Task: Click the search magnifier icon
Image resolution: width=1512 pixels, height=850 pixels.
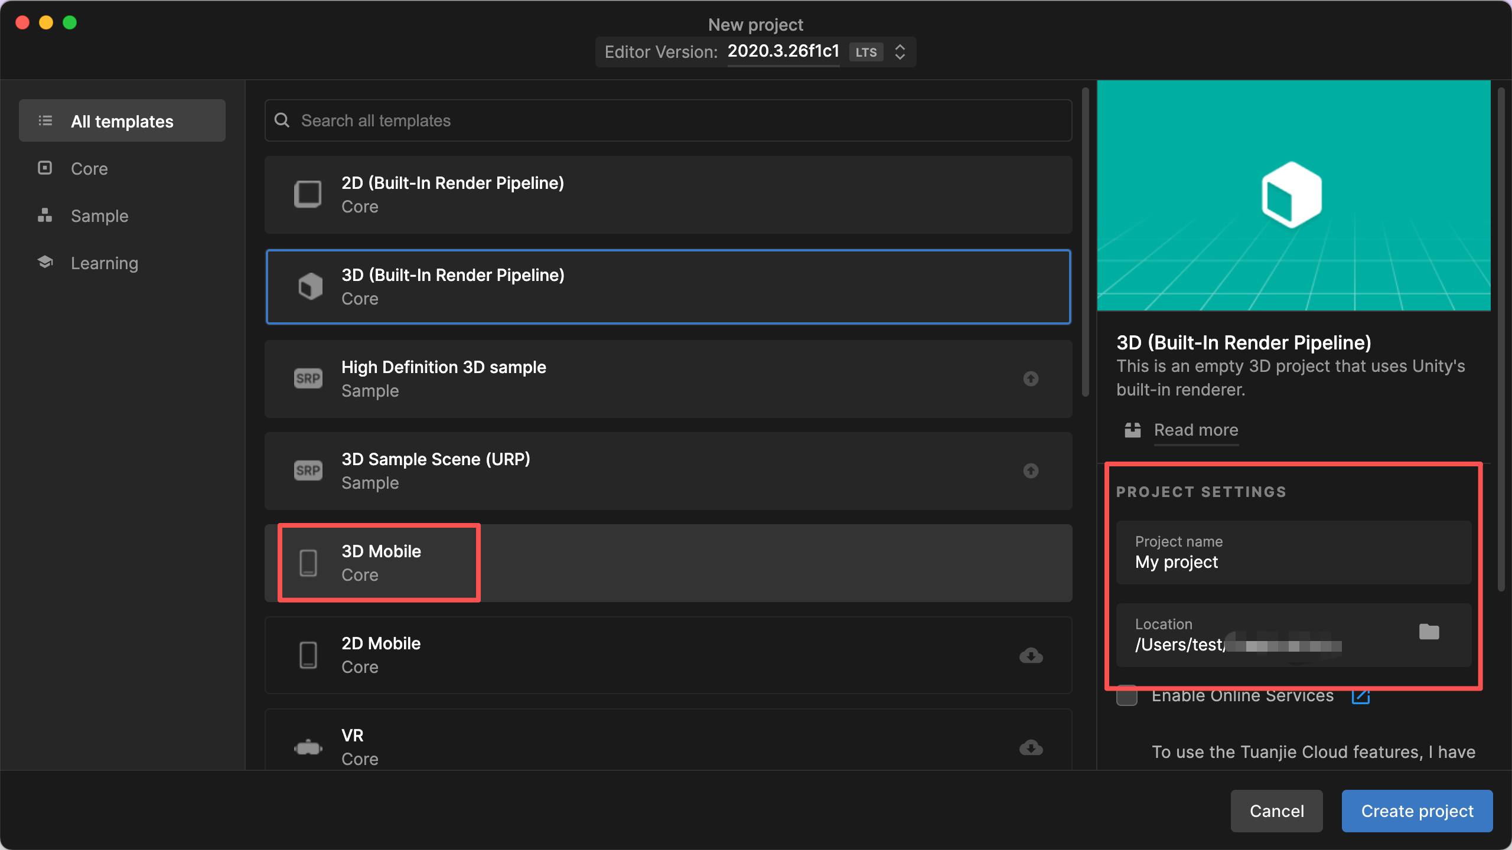Action: 282,120
